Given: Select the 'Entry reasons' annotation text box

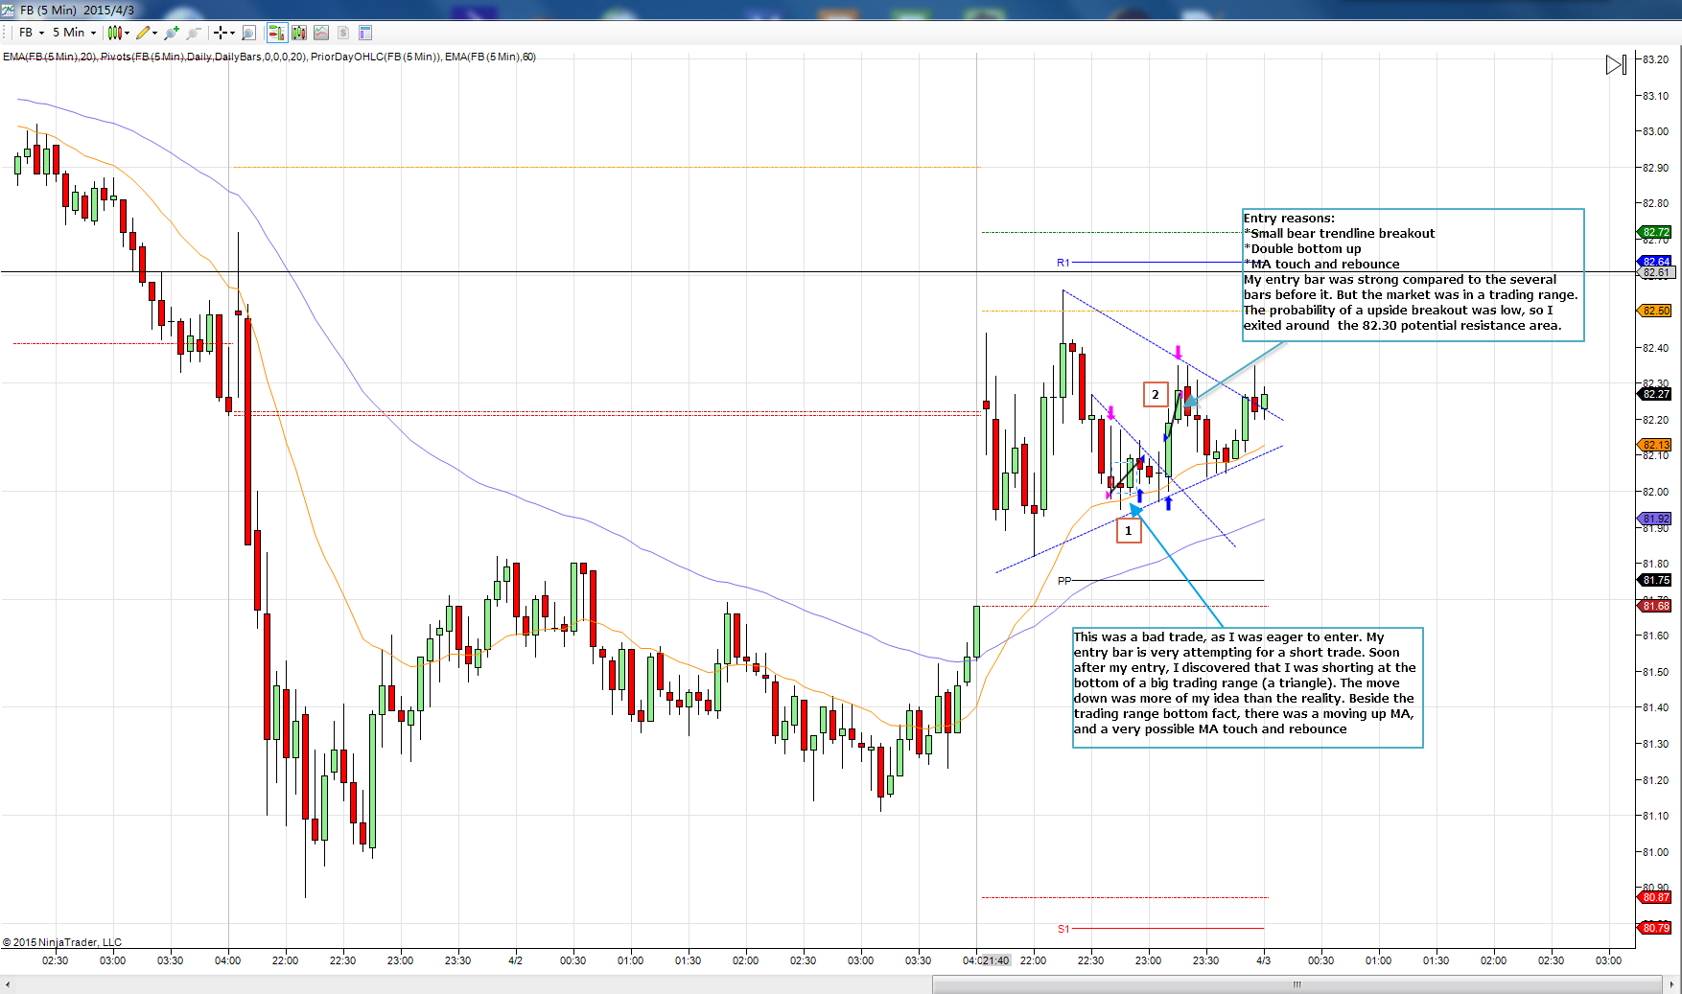Looking at the screenshot, I should click(x=1413, y=275).
